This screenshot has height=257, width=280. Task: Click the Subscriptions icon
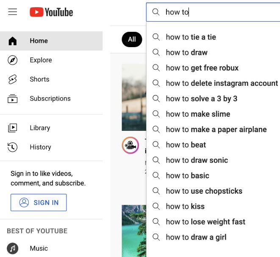pyautogui.click(x=13, y=99)
